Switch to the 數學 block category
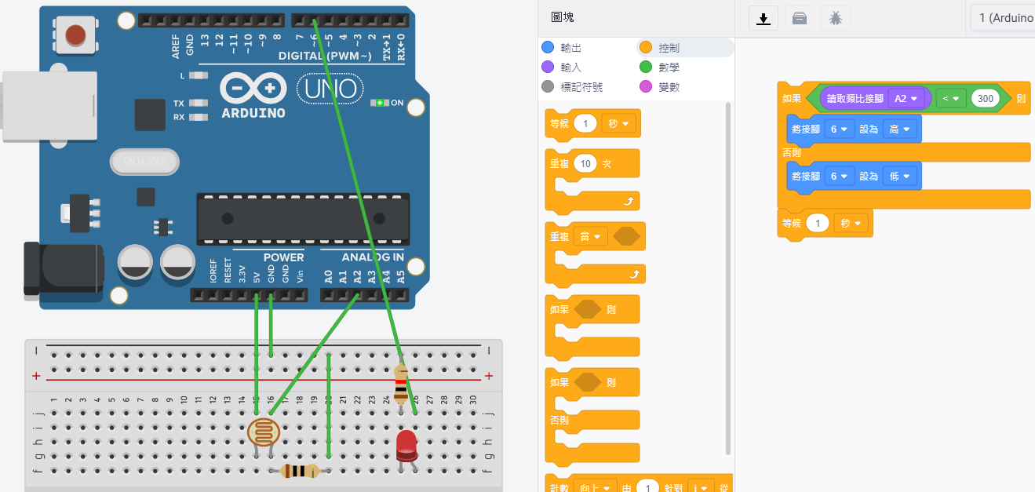 pyautogui.click(x=669, y=67)
